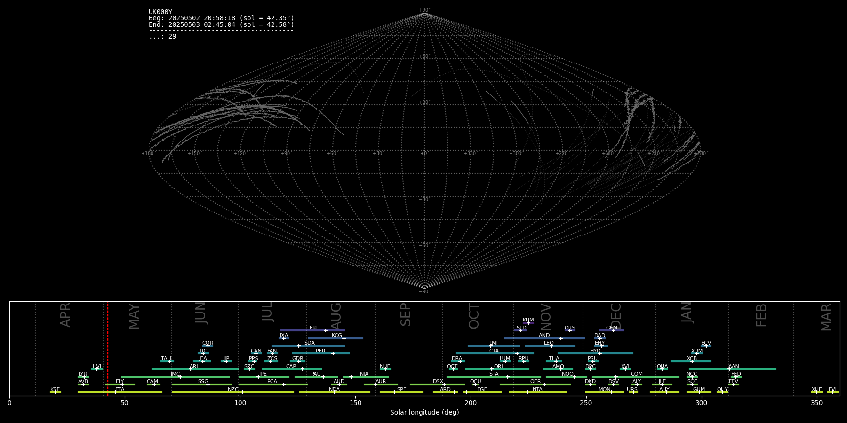Click the End: 20250503 02:45:04 line
The width and height of the screenshot is (847, 423).
221,24
